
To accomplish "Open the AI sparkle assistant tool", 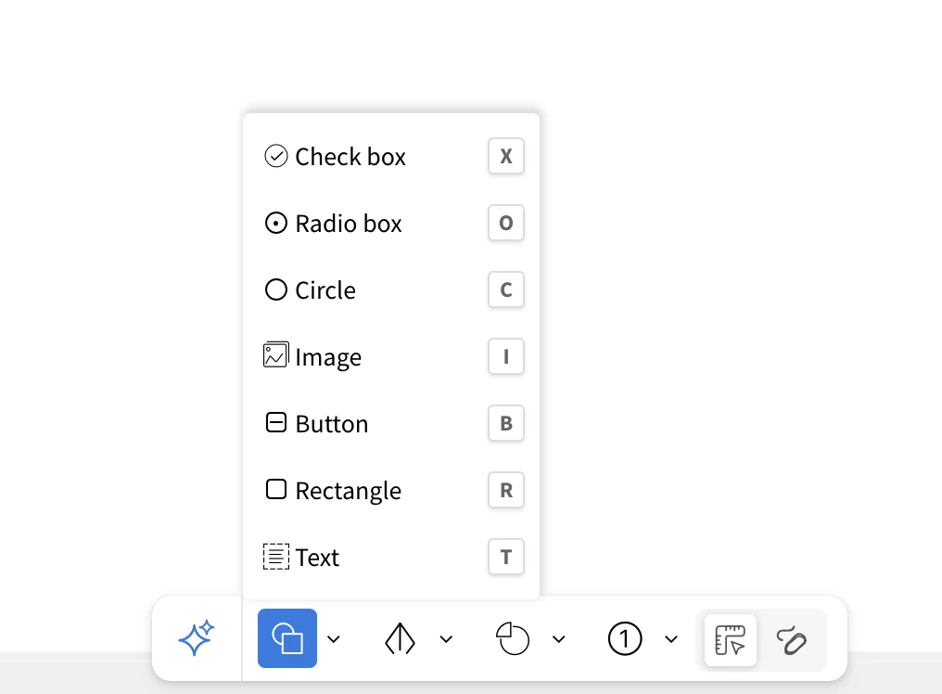I will 196,638.
